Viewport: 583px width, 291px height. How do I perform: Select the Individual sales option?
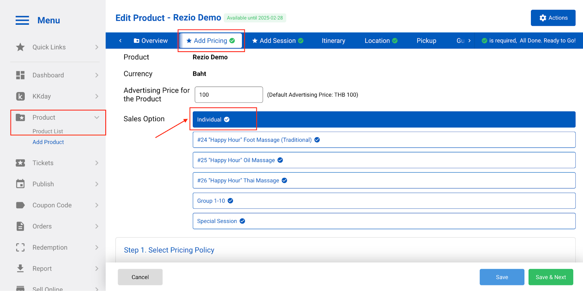[x=384, y=119]
